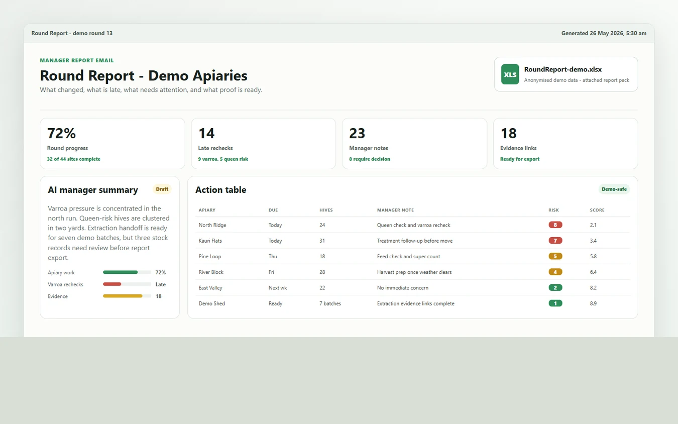Click risk badge 7 for Kauri Flats

pos(555,241)
